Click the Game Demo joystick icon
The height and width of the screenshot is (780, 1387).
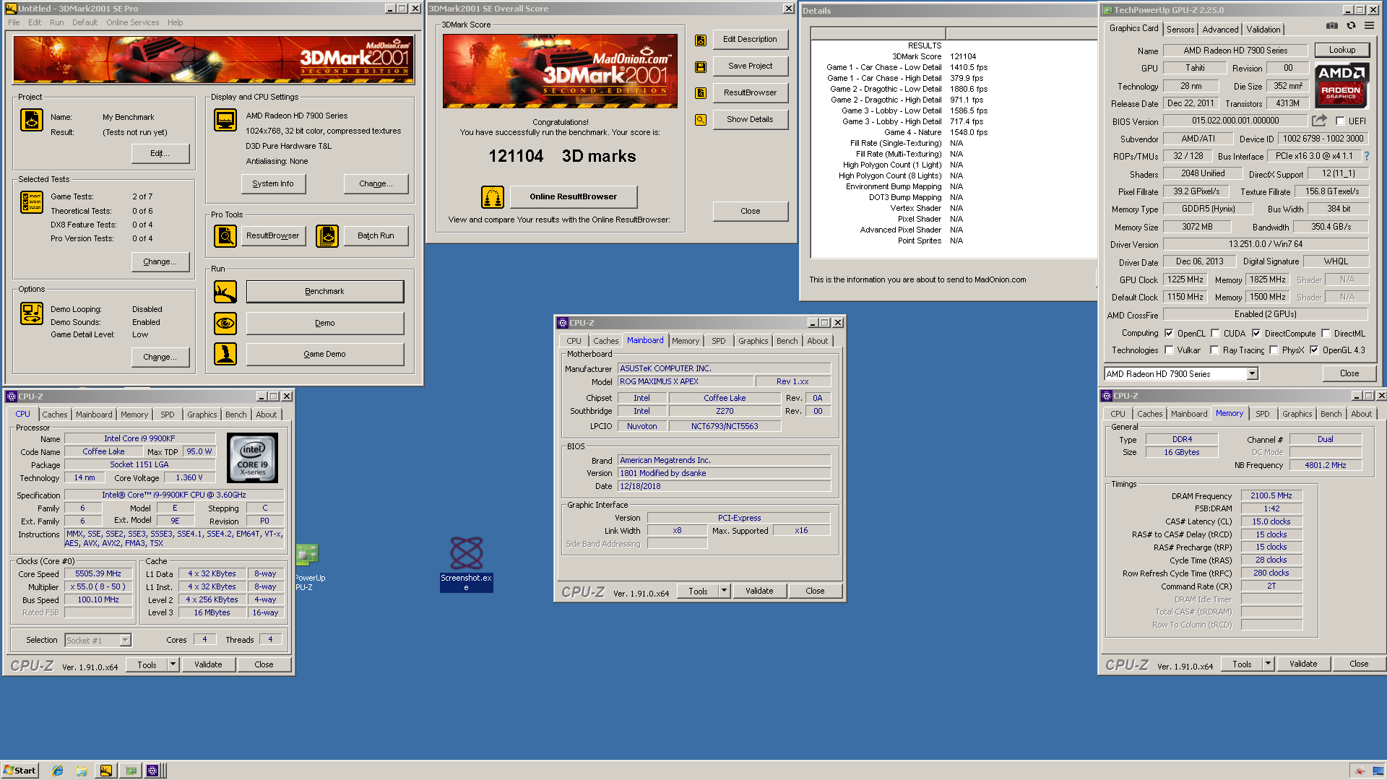tap(225, 354)
